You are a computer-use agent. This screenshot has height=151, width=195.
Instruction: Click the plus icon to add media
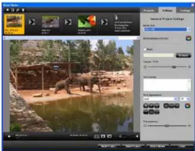click(x=7, y=10)
